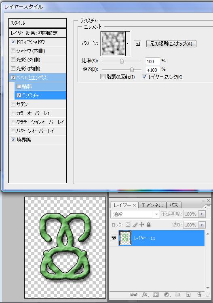Open the fx layer style menu icon
213x303 pixels.
145,295
